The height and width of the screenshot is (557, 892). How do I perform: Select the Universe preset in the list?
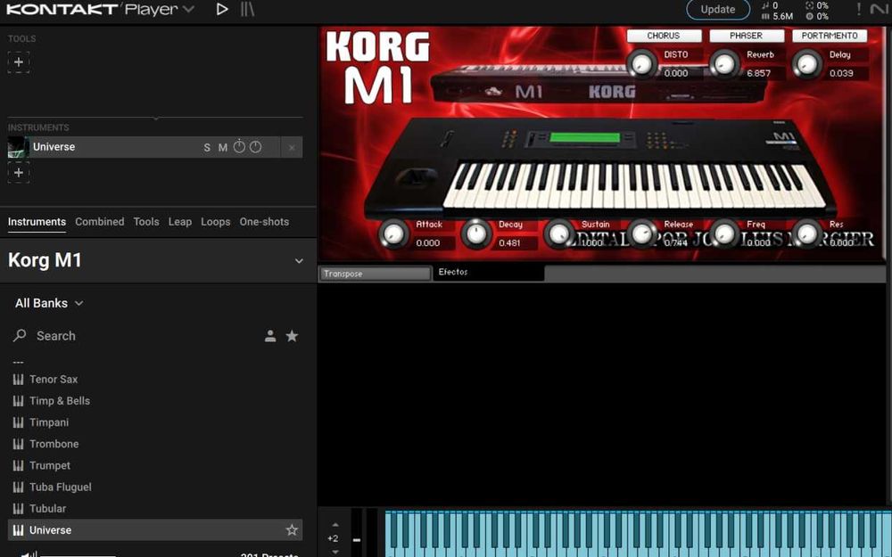pyautogui.click(x=155, y=529)
